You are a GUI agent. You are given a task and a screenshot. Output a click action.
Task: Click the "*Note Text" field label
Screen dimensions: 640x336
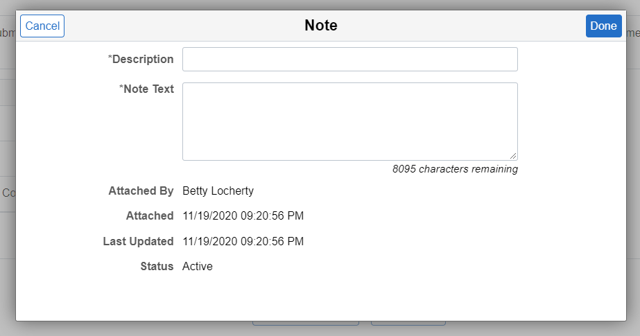[x=146, y=89]
